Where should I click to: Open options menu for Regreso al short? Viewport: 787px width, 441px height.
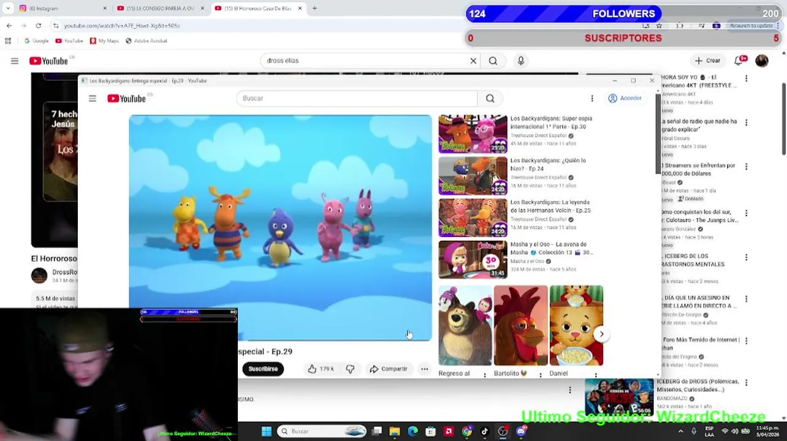coord(485,374)
